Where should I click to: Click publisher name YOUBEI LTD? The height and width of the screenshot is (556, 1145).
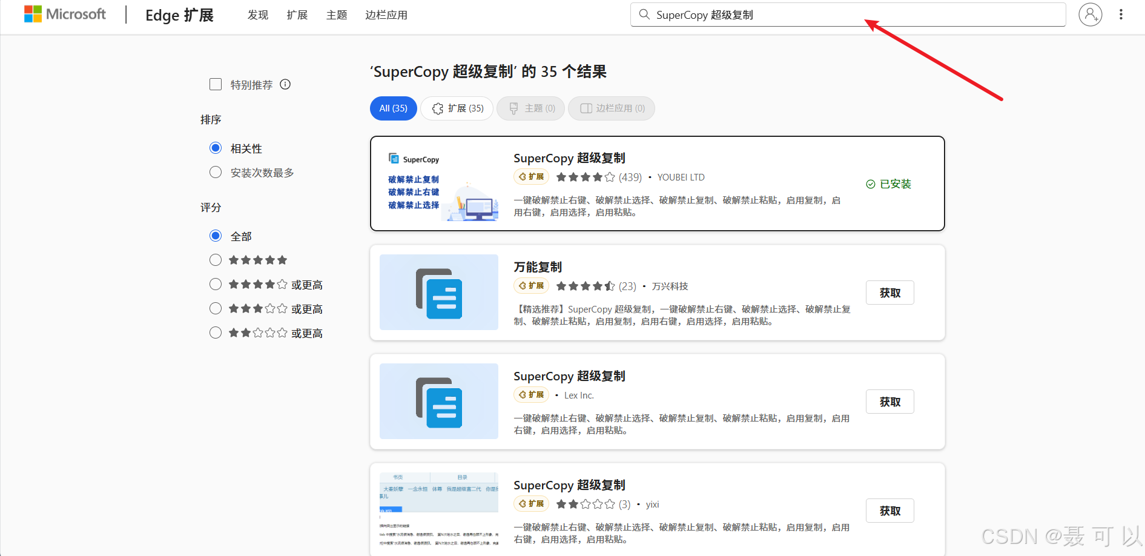(681, 177)
